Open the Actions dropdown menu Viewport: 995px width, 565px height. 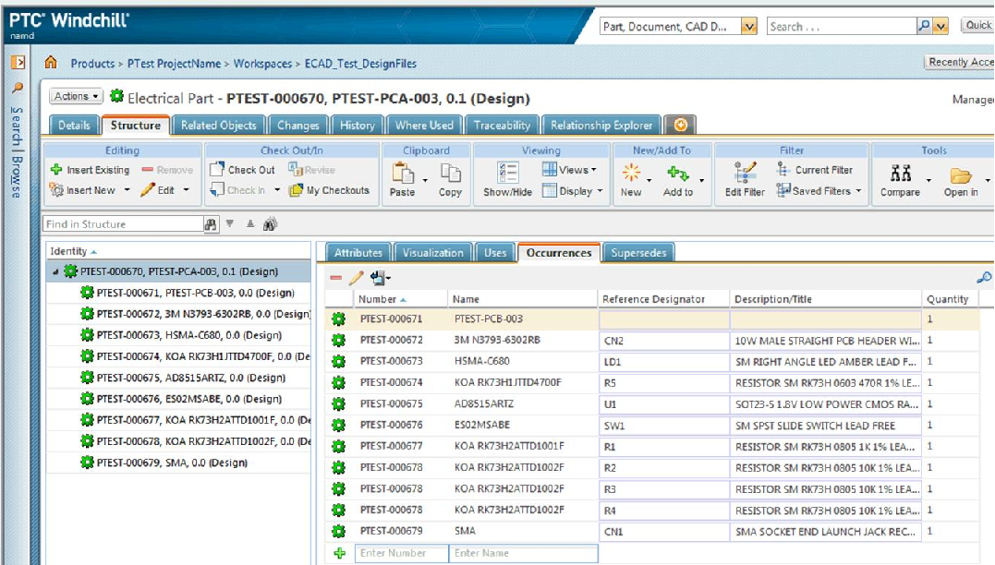pos(76,96)
